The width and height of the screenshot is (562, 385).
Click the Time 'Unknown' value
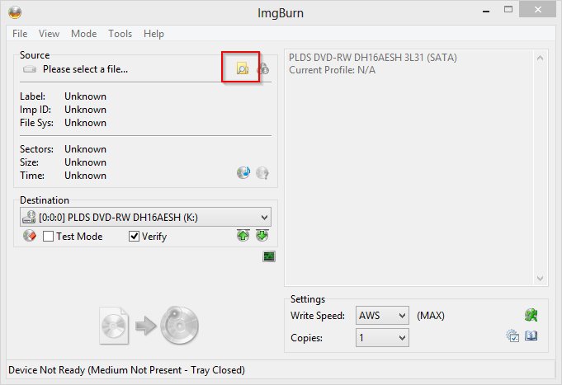85,176
